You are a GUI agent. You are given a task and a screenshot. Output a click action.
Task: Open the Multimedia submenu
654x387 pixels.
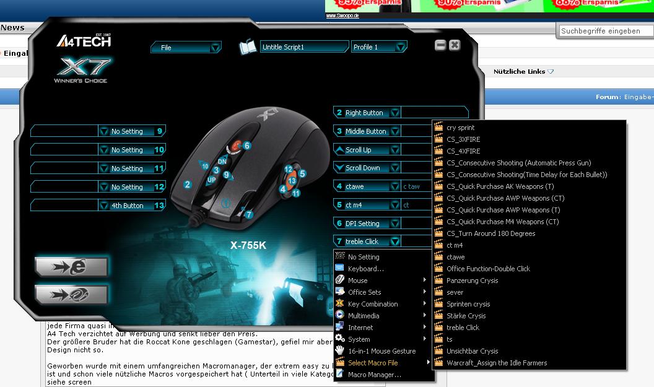click(x=383, y=316)
